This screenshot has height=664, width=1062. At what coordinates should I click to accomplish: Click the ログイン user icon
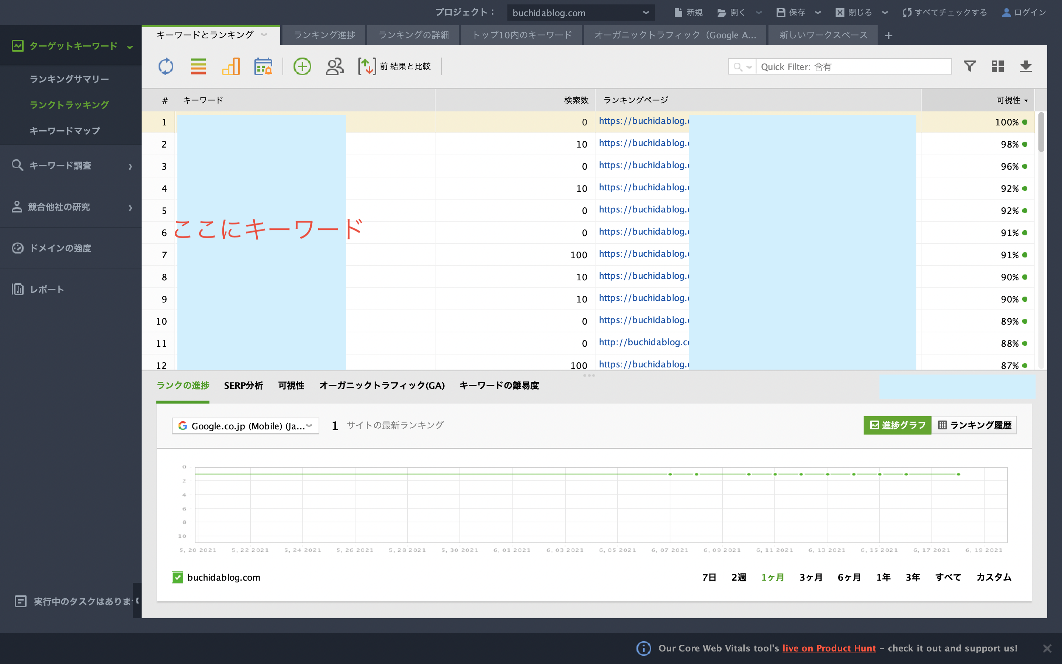click(1006, 12)
